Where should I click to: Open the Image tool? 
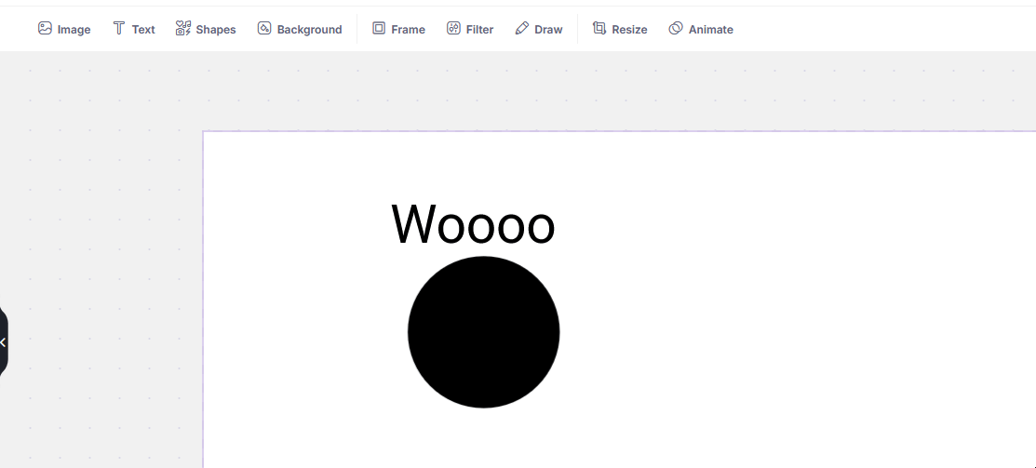(x=64, y=29)
